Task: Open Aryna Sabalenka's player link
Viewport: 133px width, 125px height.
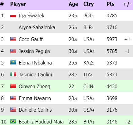Action: click(x=37, y=27)
